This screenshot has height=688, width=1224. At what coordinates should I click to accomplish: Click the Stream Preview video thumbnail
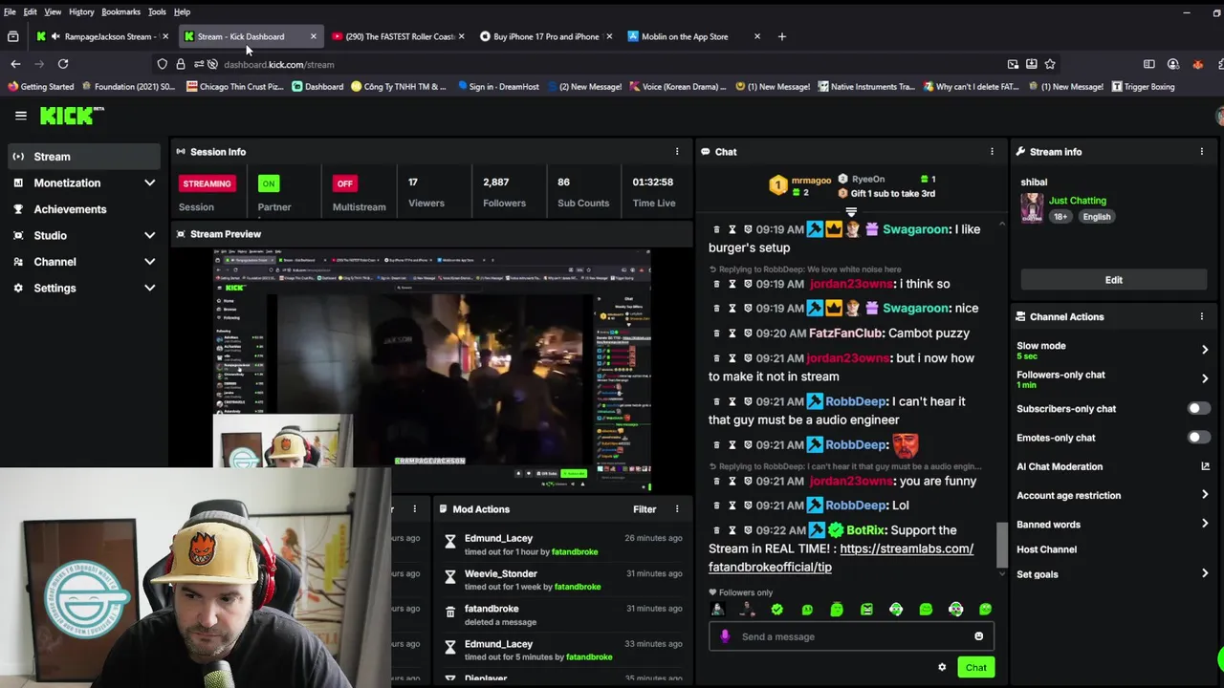432,371
